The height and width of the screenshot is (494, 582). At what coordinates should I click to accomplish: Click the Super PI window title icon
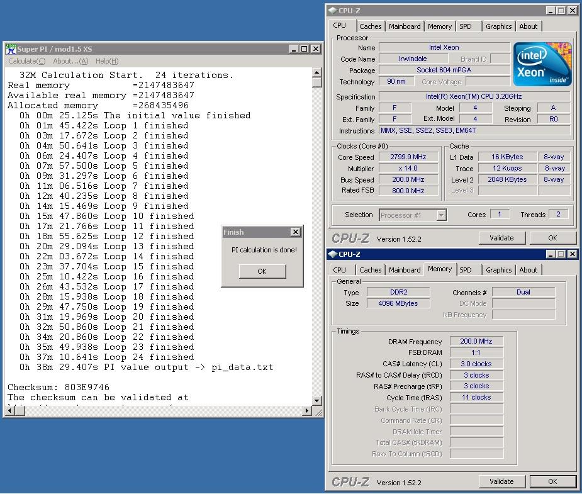click(11, 48)
